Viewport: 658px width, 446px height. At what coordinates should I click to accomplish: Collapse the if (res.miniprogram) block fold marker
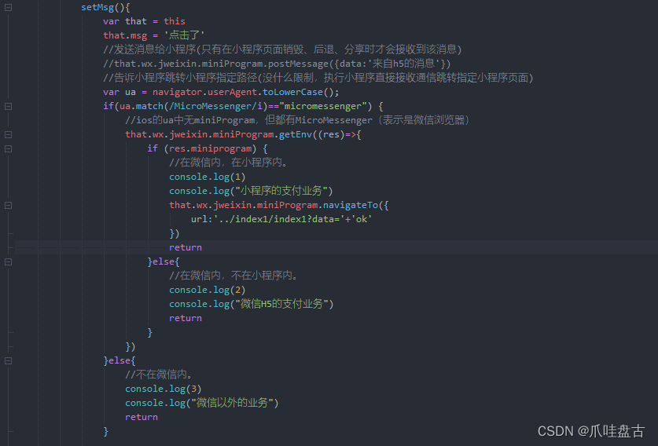tap(8, 149)
